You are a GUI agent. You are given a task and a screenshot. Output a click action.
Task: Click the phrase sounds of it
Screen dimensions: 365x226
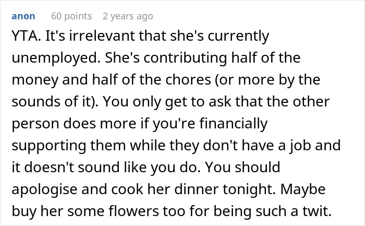53,102
